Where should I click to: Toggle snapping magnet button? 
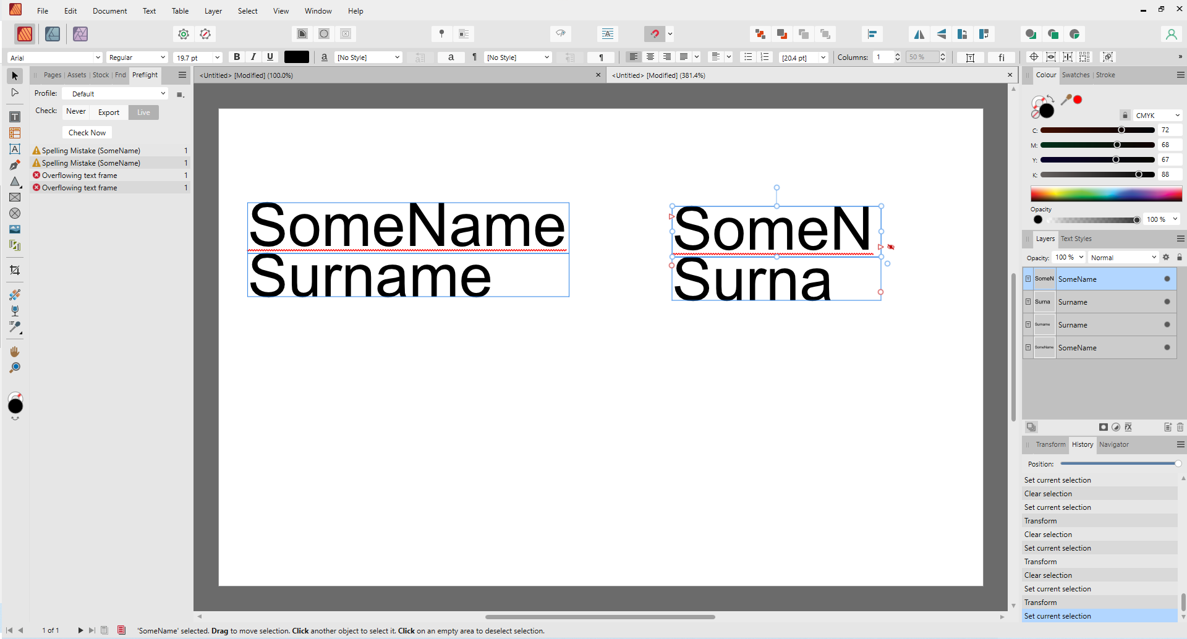655,34
